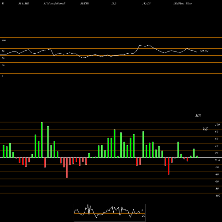Click the RSI axis label 50
The image size is (222, 222).
[x=3, y=58]
